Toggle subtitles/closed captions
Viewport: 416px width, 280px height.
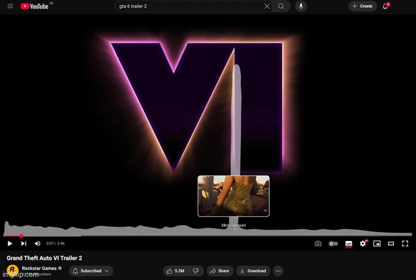pos(348,244)
